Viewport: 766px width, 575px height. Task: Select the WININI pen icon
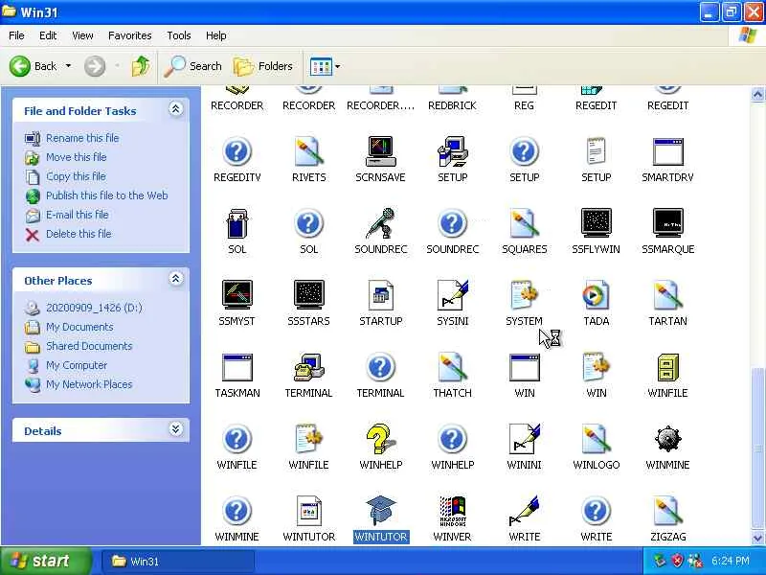point(524,439)
